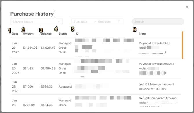
Task: Select the $1,366.03 amount cell
Action: coord(30,48)
